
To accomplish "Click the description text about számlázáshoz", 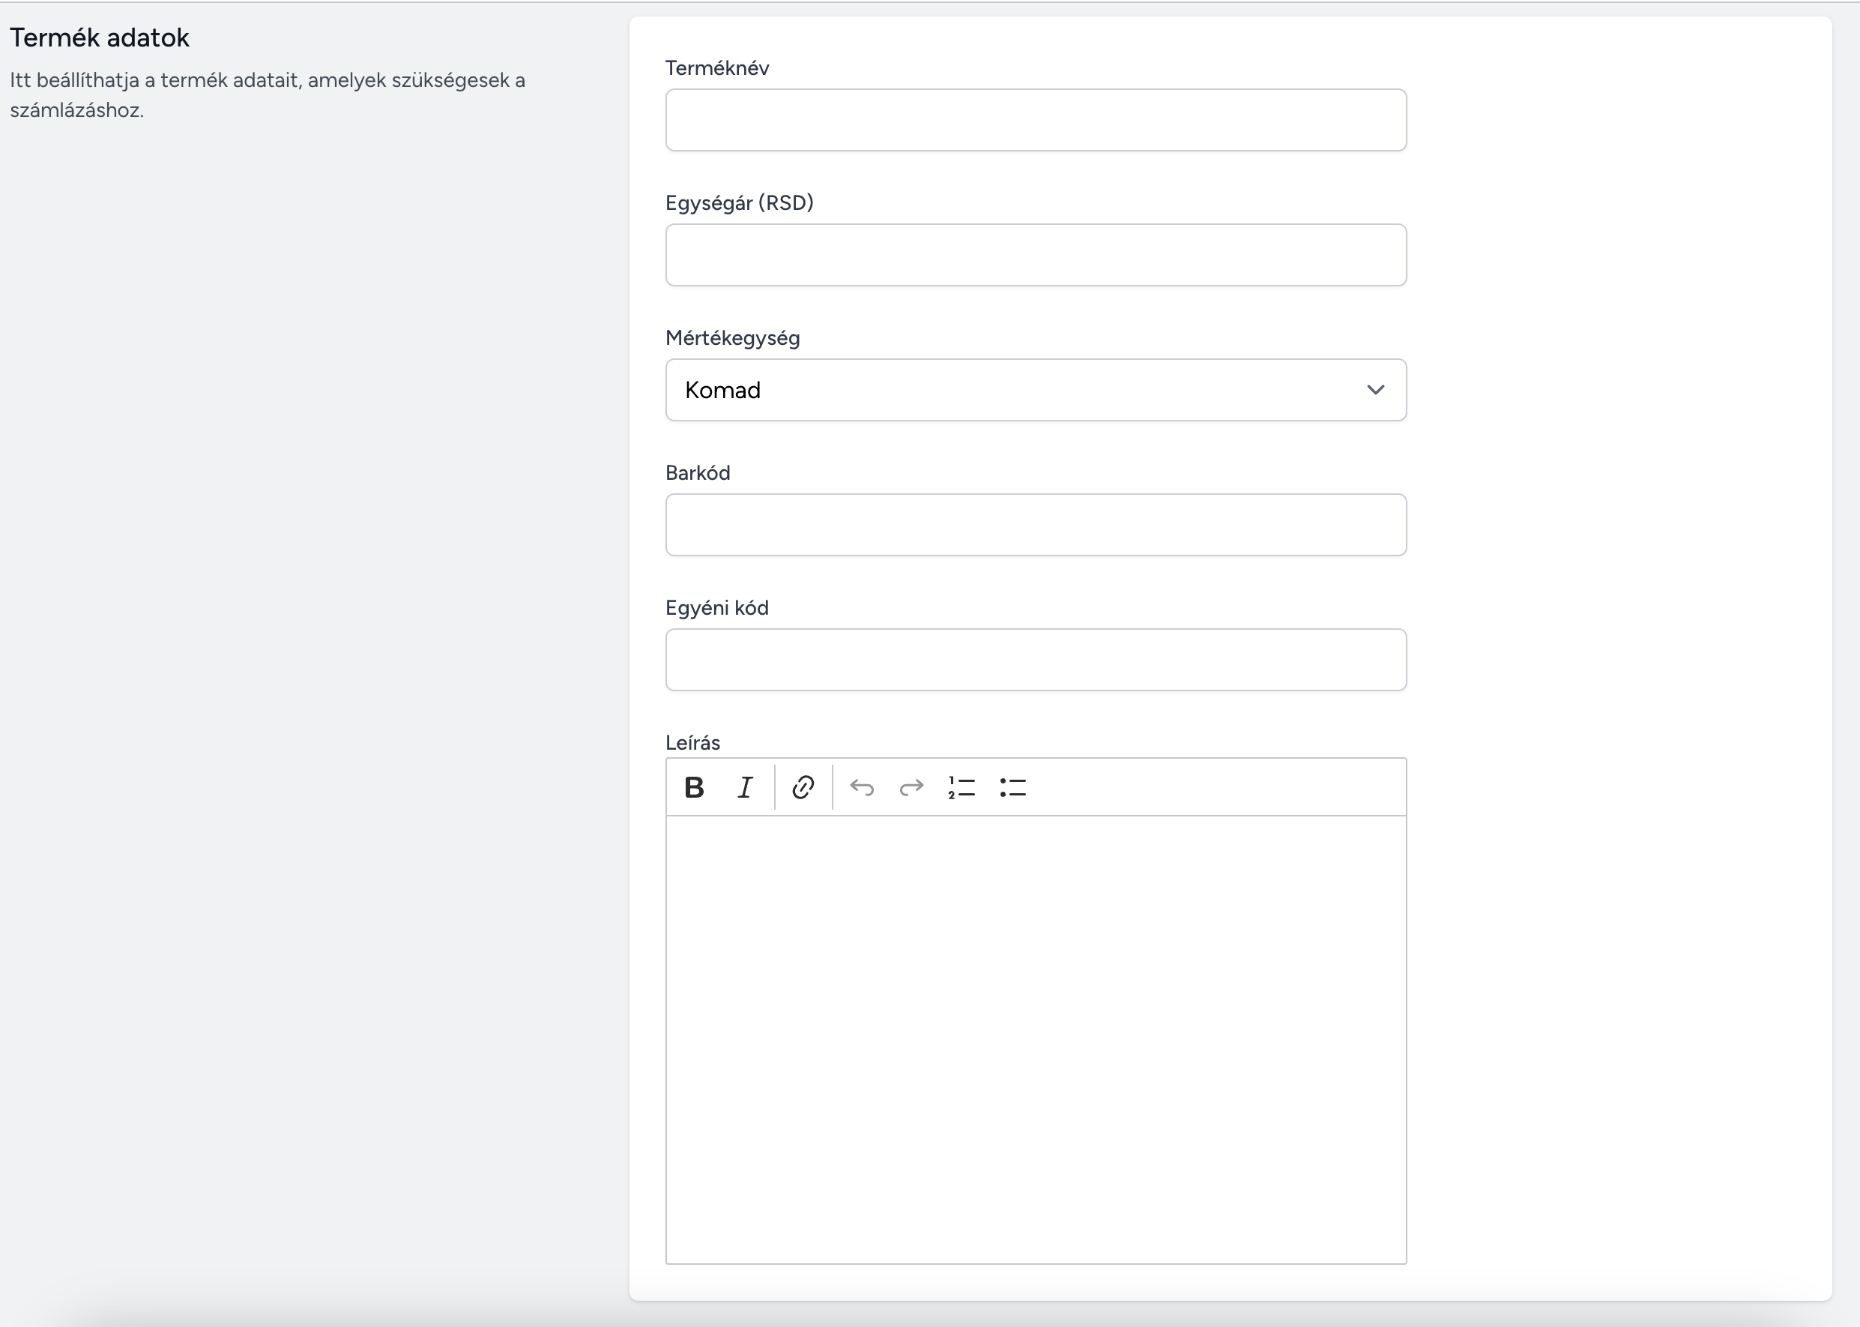I will [267, 94].
